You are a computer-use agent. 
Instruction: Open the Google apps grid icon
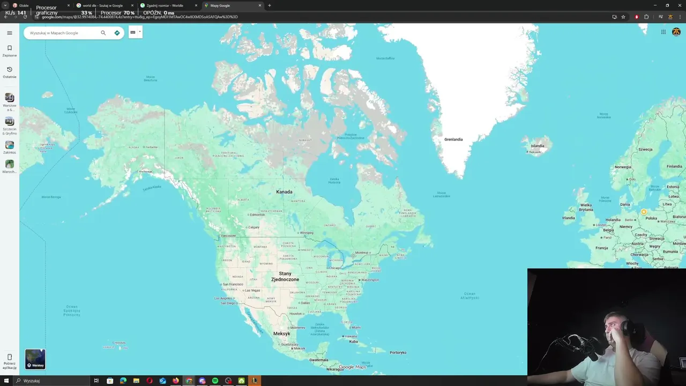(x=663, y=32)
